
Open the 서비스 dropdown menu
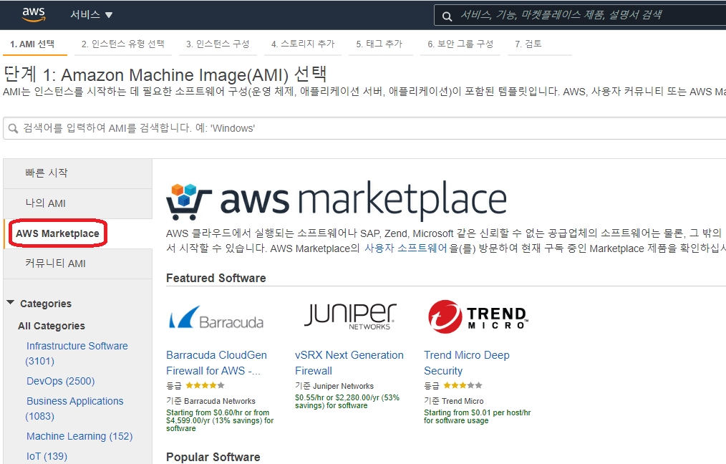click(92, 15)
